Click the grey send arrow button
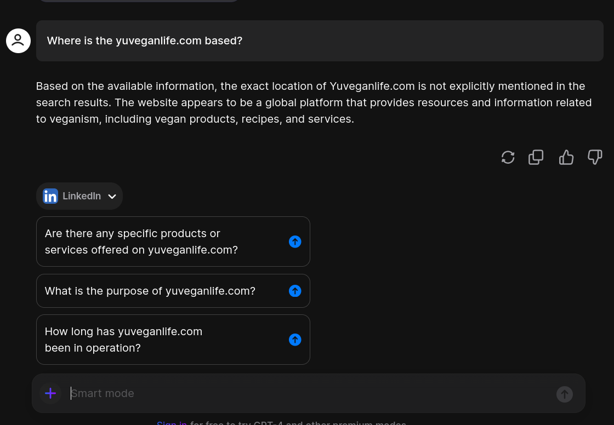This screenshot has height=425, width=614. pyautogui.click(x=565, y=394)
